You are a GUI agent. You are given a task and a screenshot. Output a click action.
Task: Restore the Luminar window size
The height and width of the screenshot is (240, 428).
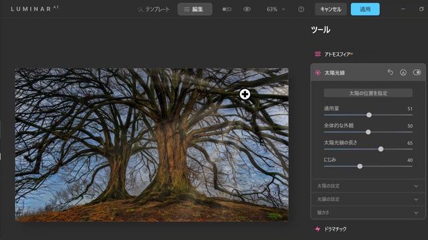coord(421,9)
